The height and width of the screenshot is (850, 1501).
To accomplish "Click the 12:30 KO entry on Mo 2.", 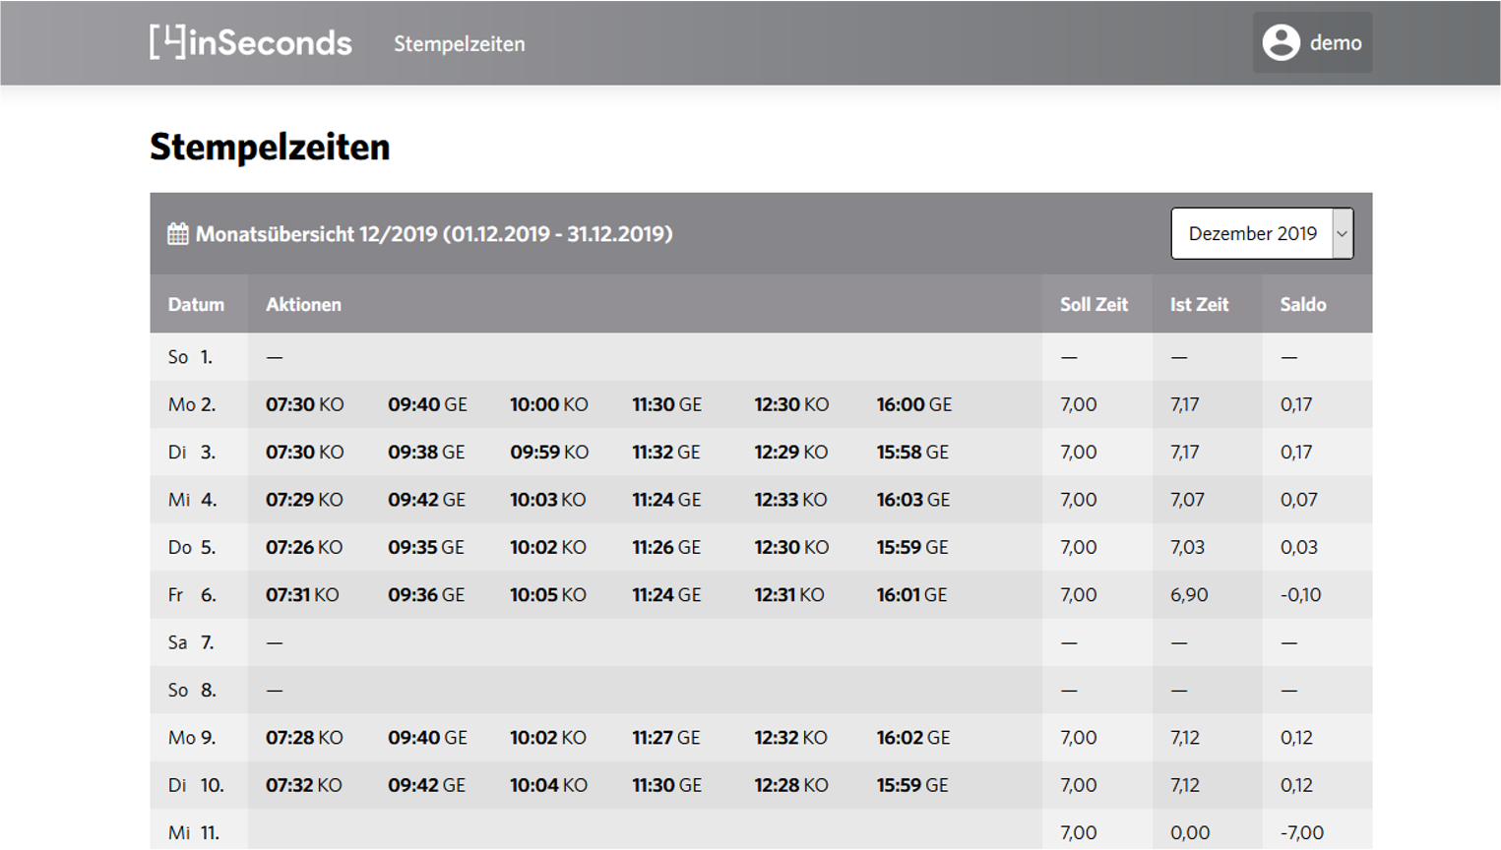I will pyautogui.click(x=791, y=404).
